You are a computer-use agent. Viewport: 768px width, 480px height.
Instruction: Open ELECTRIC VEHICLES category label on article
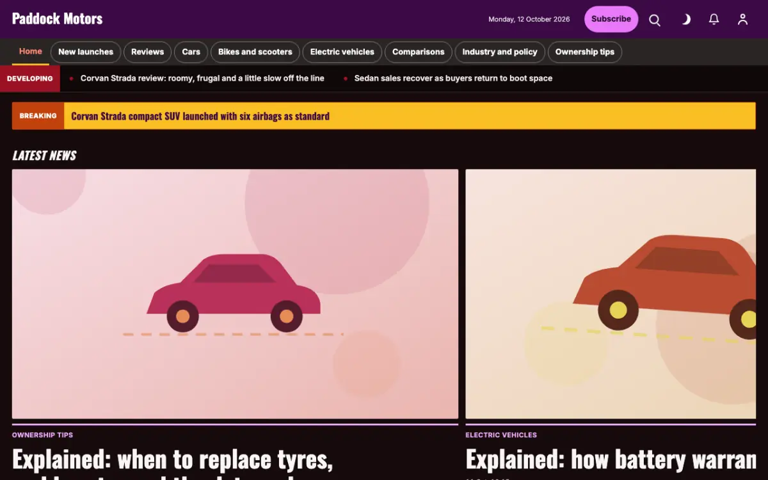click(501, 435)
